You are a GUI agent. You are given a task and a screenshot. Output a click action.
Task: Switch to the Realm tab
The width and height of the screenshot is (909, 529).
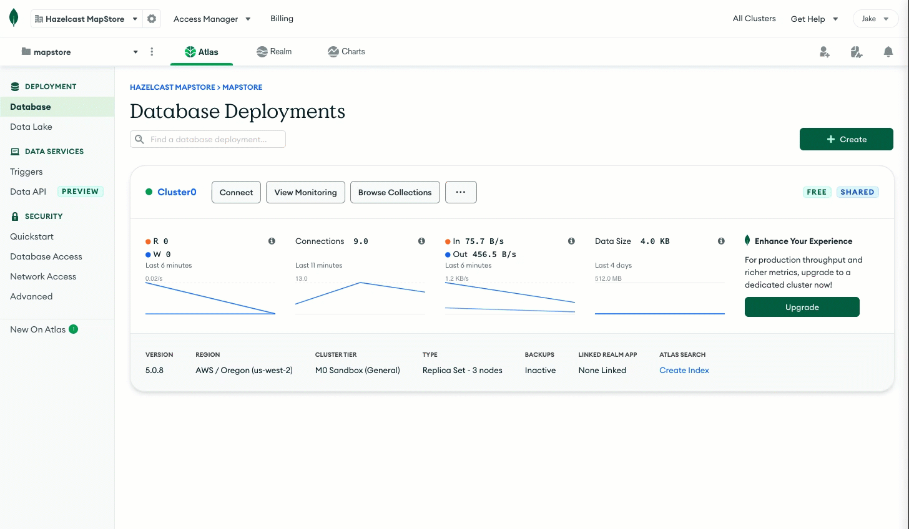[273, 52]
